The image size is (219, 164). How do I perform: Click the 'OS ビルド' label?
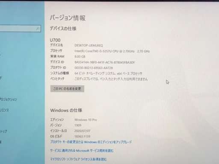click(x=56, y=136)
